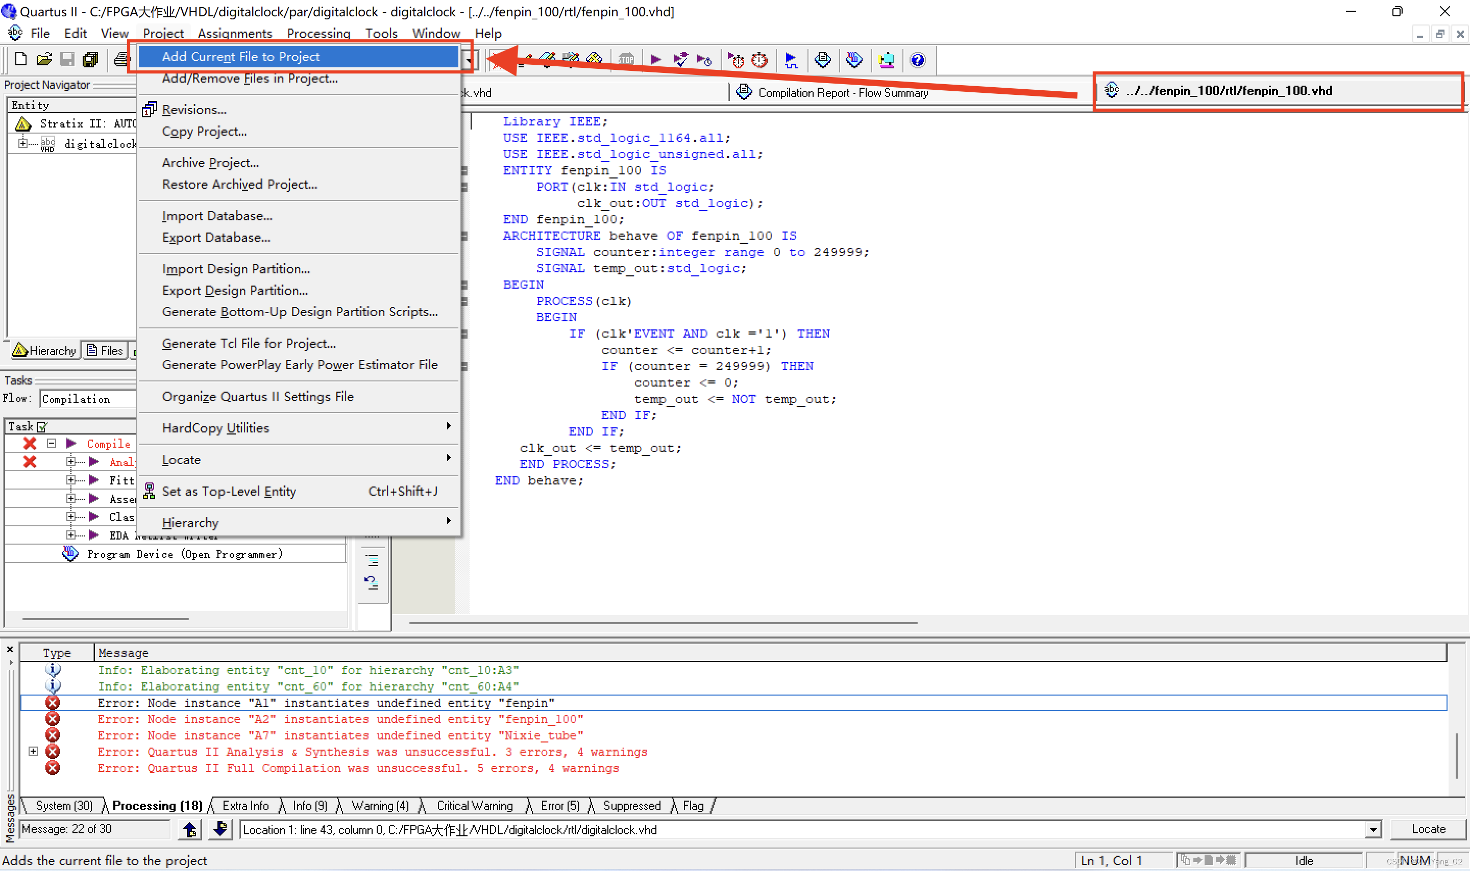This screenshot has height=871, width=1470.
Task: Click the Save All icon
Action: click(90, 59)
